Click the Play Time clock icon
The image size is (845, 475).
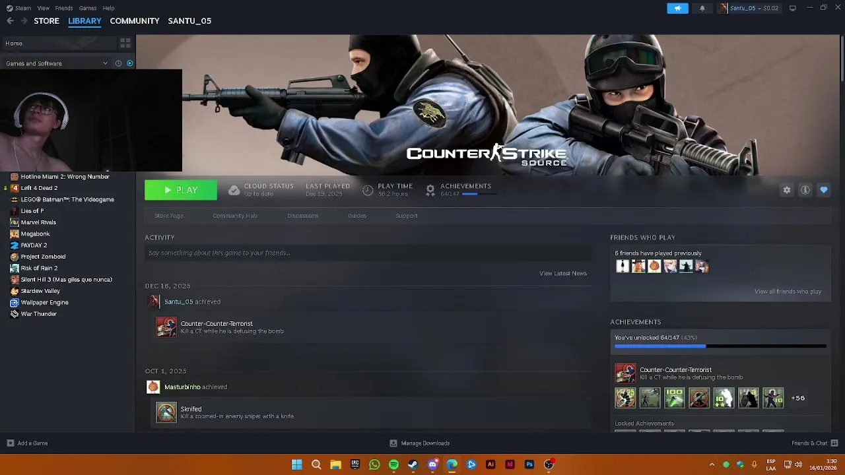click(368, 190)
